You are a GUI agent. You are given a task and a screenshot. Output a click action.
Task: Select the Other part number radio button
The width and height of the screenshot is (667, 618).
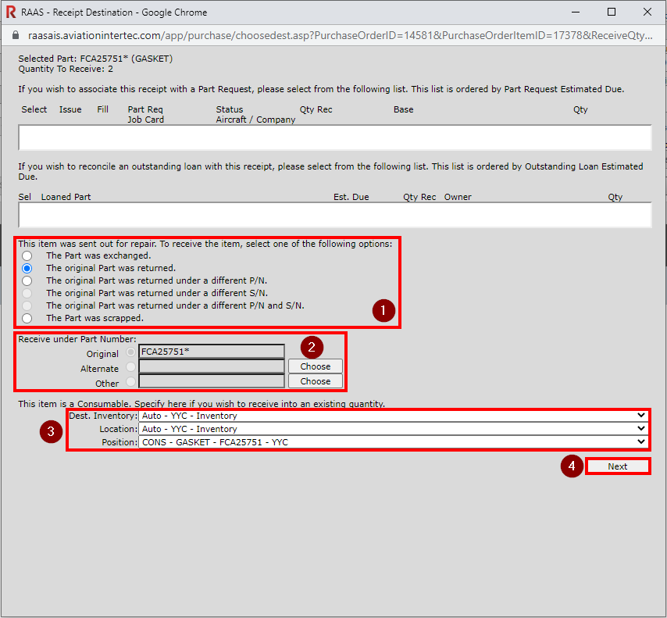(x=130, y=382)
